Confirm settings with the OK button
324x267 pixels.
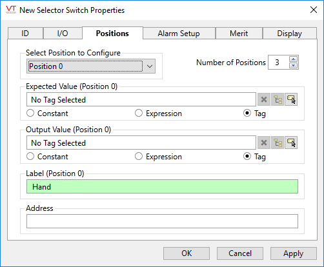point(187,253)
